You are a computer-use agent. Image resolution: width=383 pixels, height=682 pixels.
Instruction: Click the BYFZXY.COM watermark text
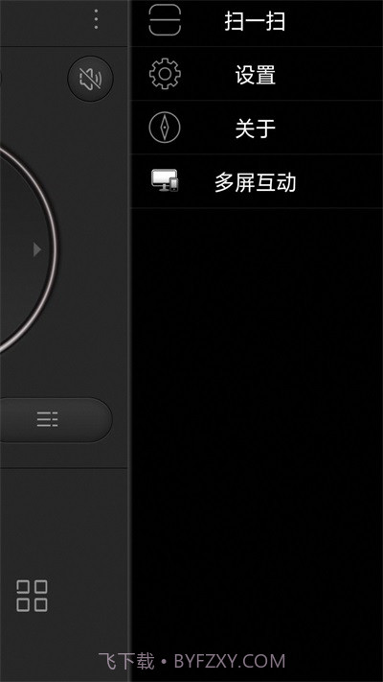[x=230, y=661]
